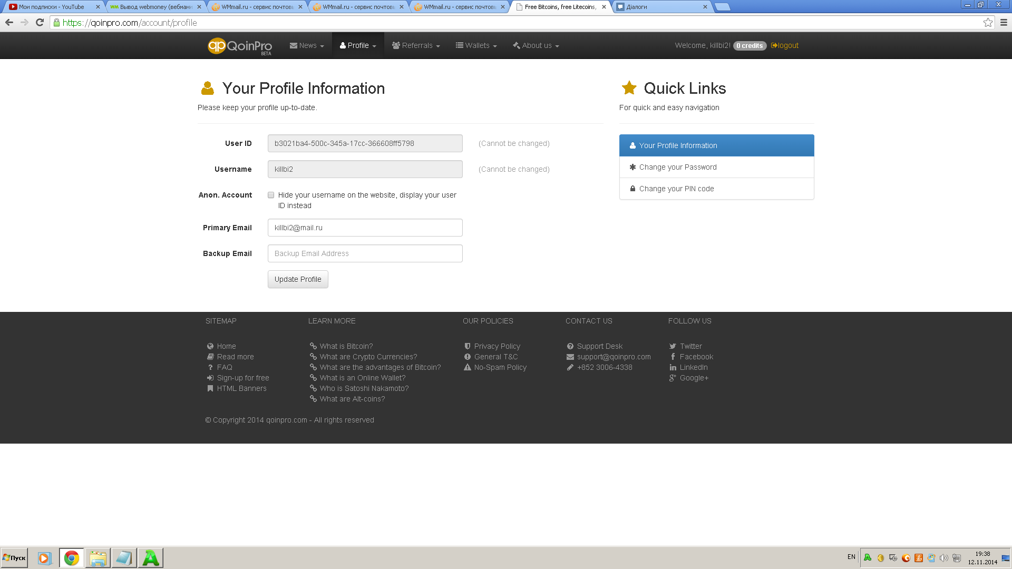Open the About us dropdown
1012x569 pixels.
[x=536, y=46]
